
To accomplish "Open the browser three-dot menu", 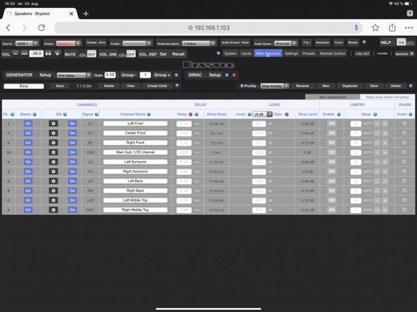I will (x=409, y=28).
